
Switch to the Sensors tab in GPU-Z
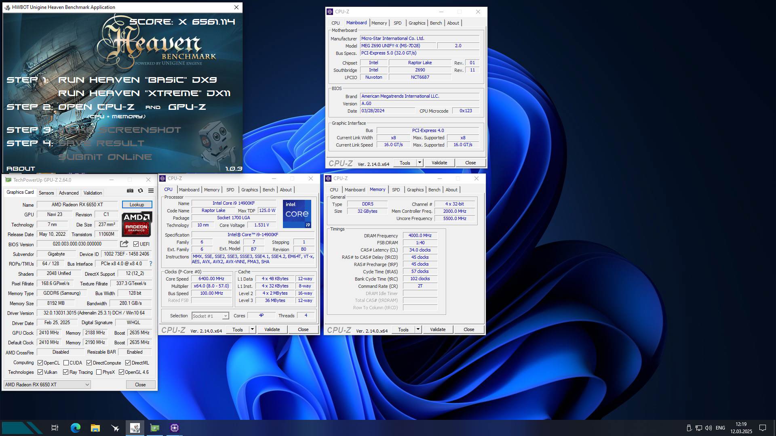point(46,193)
